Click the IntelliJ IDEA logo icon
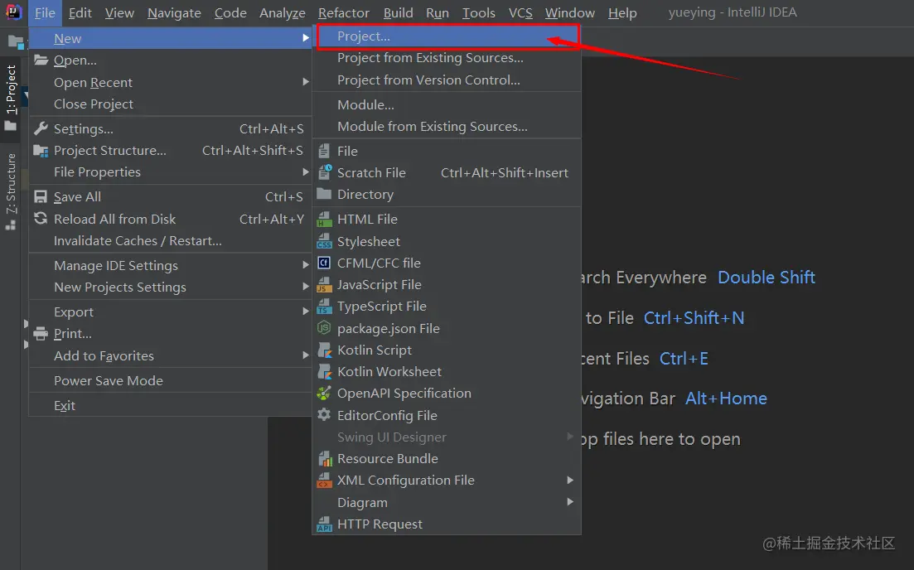 pos(13,12)
